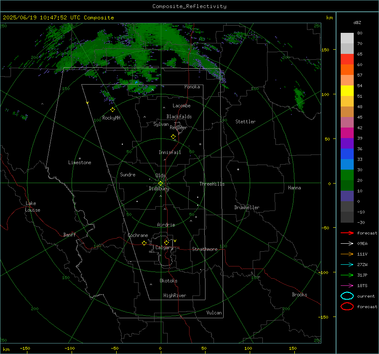379x354 pixels.
Task: Click the Didsbury label
Action: (159, 189)
